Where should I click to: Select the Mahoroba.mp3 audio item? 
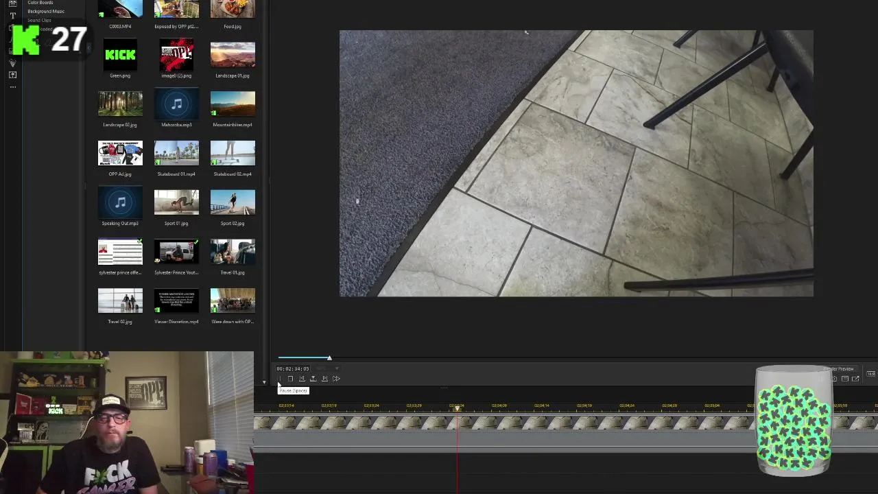(x=176, y=104)
